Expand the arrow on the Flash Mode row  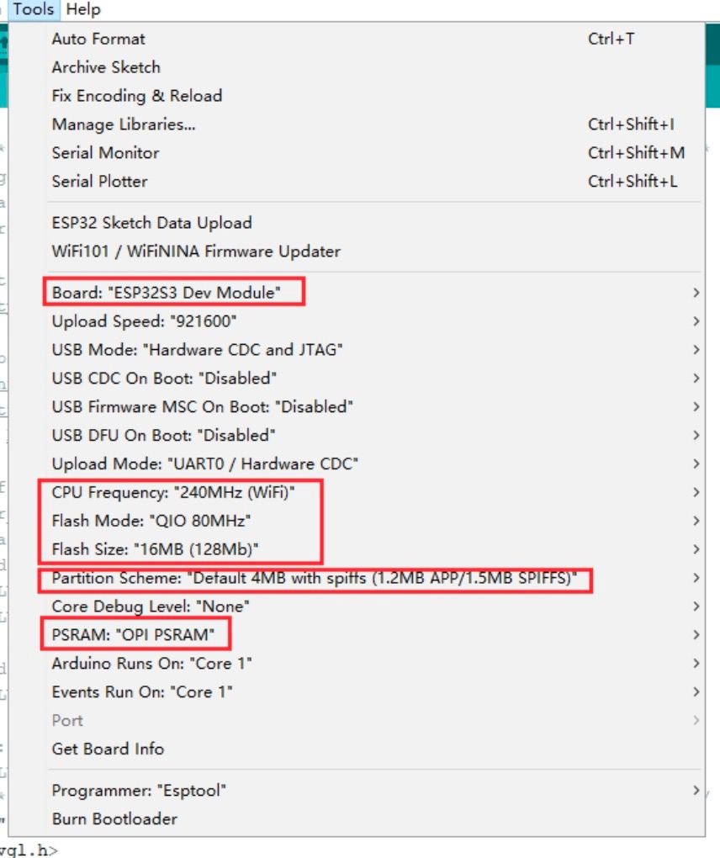(x=696, y=521)
